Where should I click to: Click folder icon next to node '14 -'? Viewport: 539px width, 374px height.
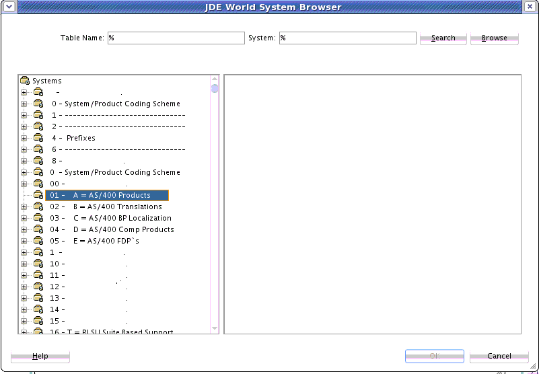[x=38, y=309]
